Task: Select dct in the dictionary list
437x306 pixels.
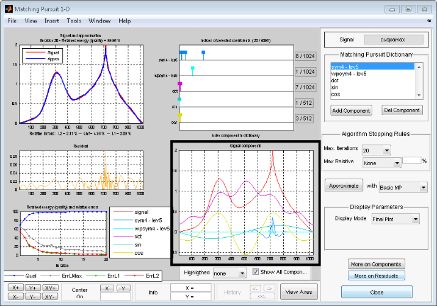Action: click(336, 80)
